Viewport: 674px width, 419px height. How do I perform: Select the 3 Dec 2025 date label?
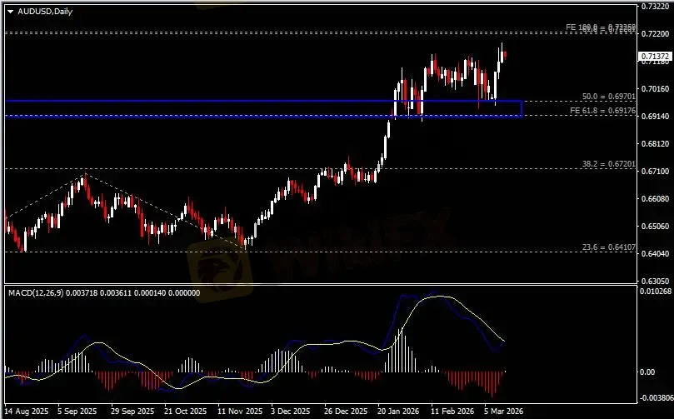click(291, 412)
